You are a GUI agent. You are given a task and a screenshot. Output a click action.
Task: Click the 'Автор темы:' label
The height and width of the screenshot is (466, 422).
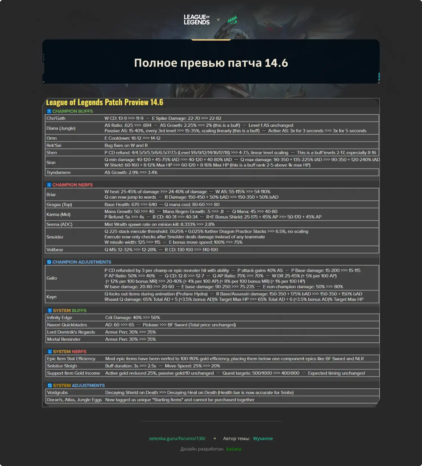237,438
